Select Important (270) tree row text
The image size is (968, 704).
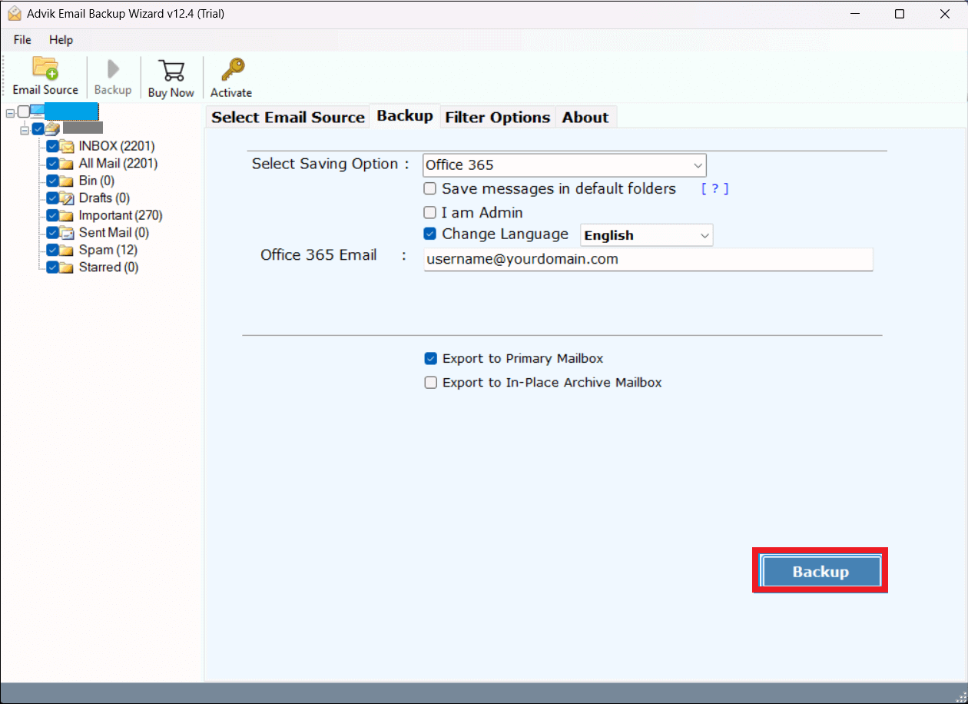pos(121,215)
